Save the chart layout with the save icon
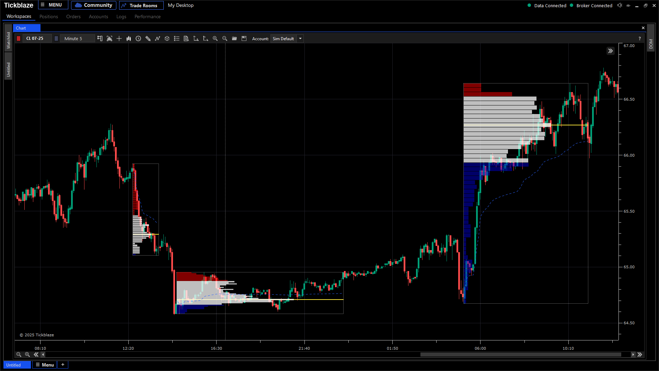Screen dimensions: 659x371 [x=244, y=38]
